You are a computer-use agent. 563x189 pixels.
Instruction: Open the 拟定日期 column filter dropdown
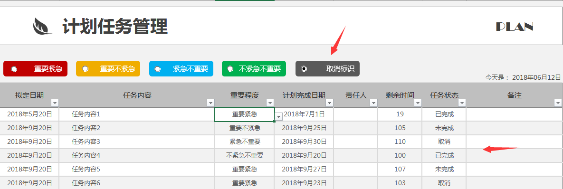coord(55,103)
